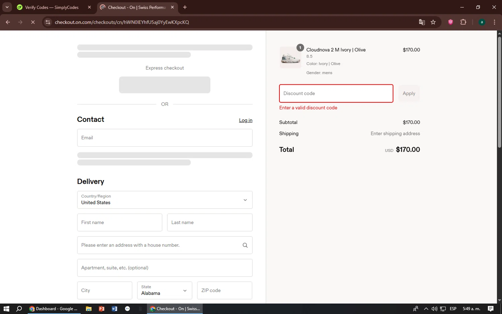Open the People icon in system tray
This screenshot has height=314, width=502.
tap(416, 309)
